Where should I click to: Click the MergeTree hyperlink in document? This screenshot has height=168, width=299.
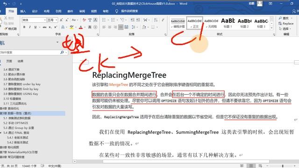click(118, 84)
